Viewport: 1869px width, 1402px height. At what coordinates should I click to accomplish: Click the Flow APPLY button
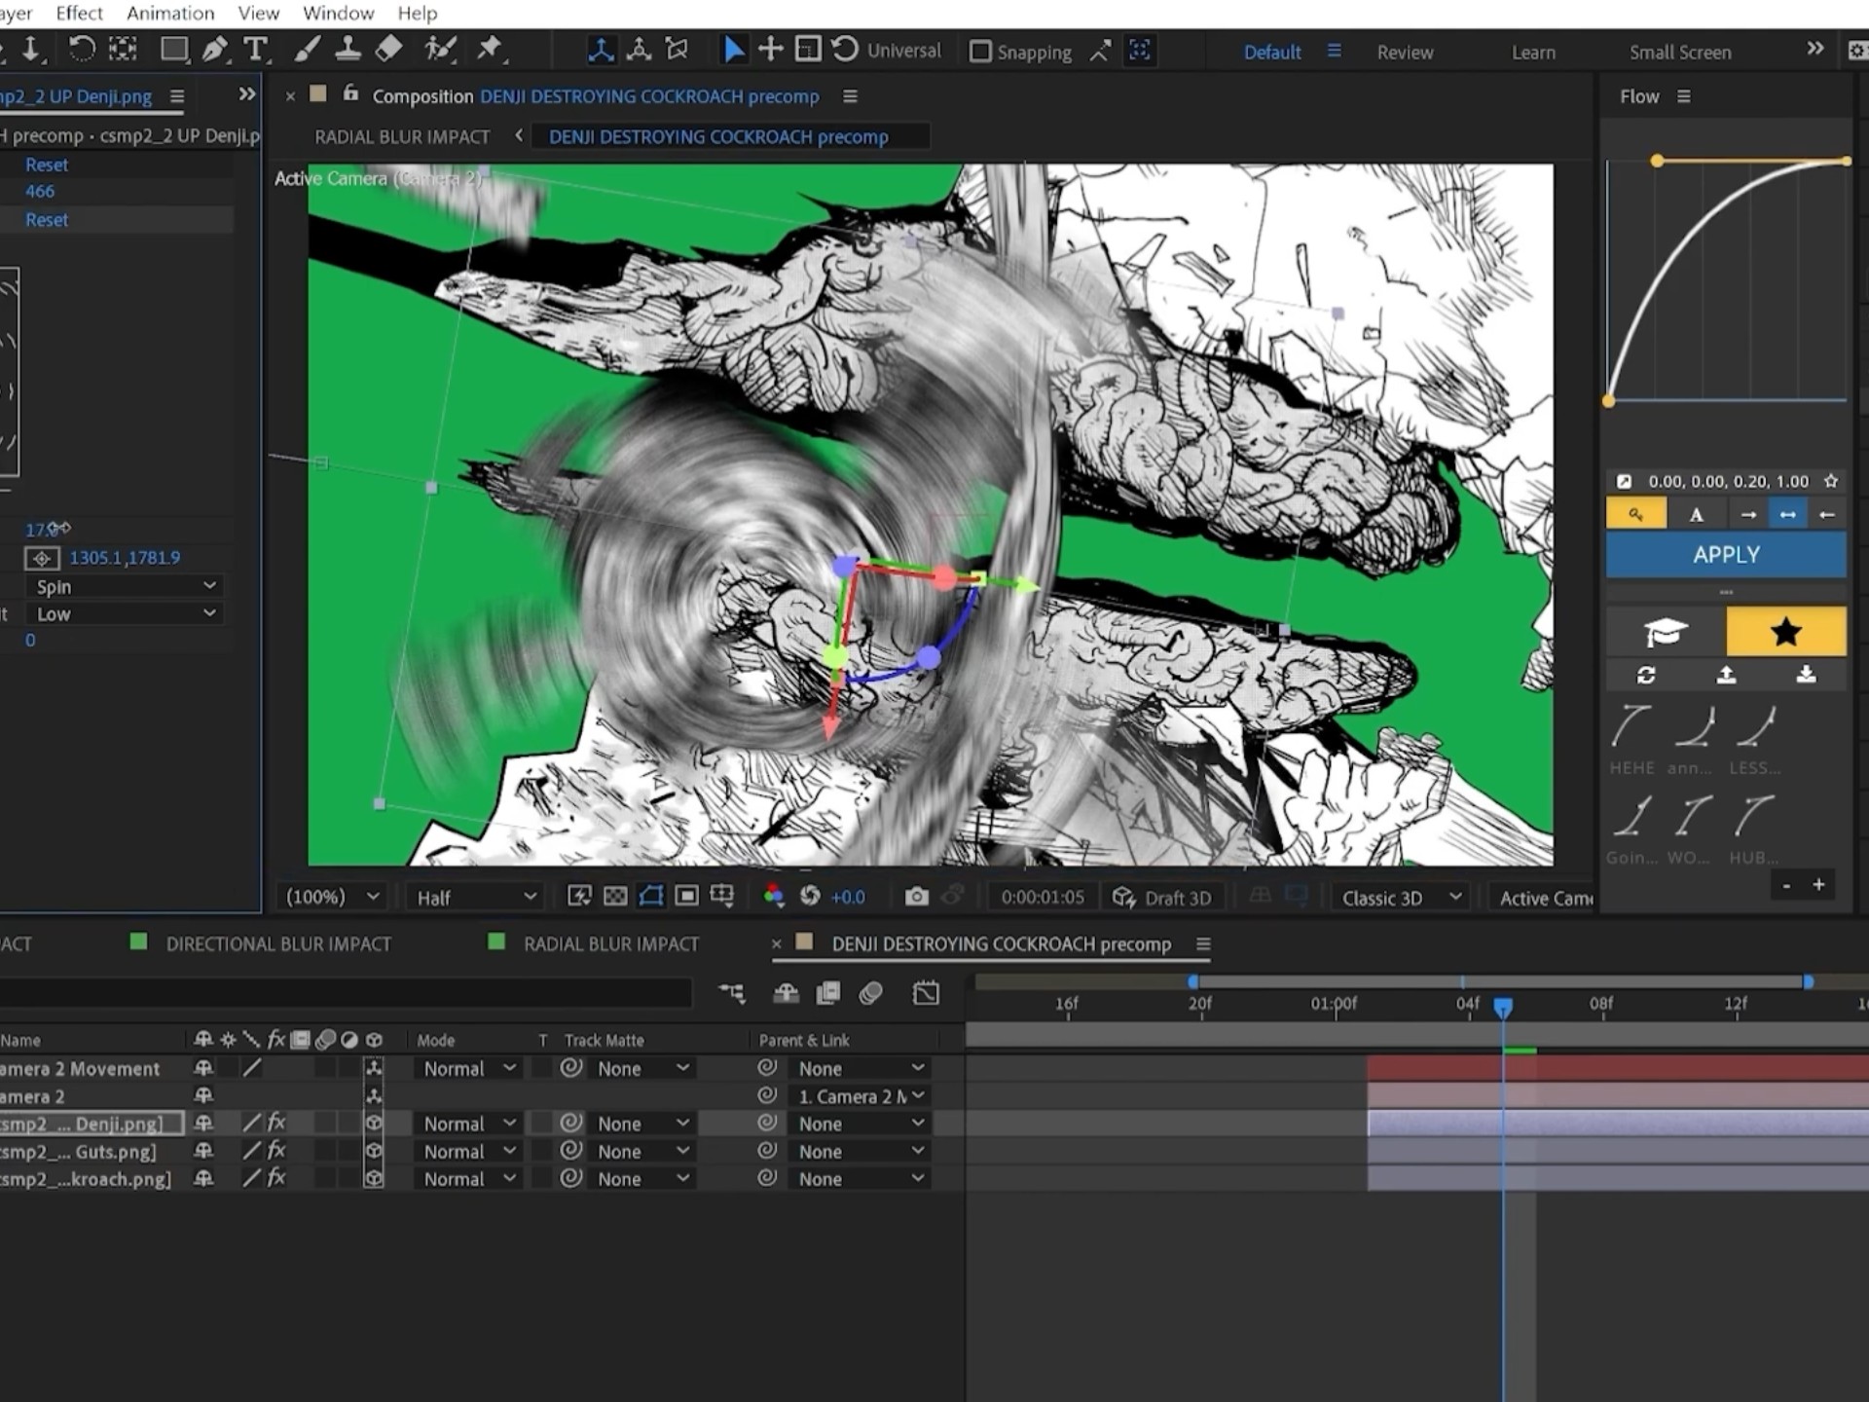click(1726, 554)
